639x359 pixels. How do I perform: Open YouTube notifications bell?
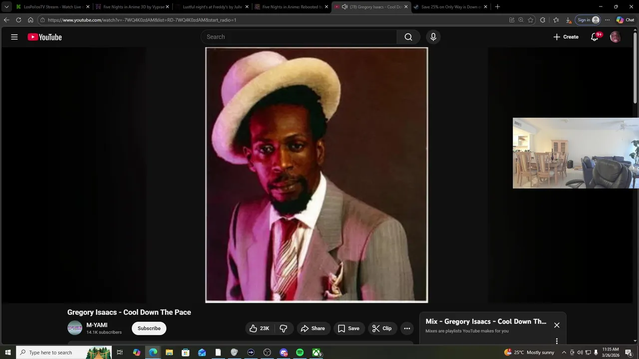595,37
